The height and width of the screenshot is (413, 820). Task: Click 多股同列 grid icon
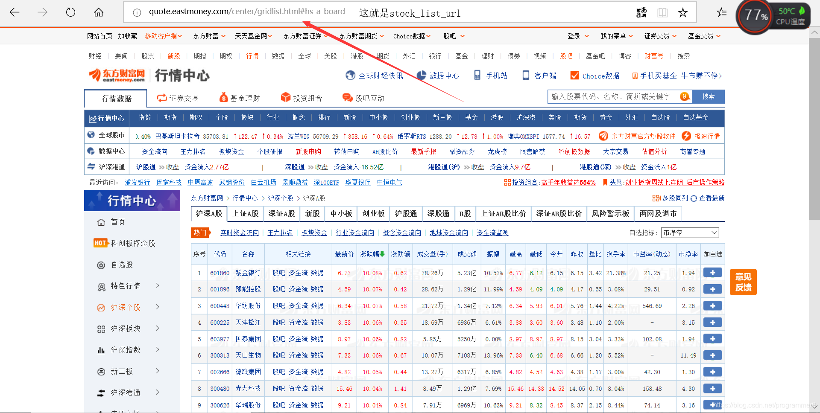[656, 198]
